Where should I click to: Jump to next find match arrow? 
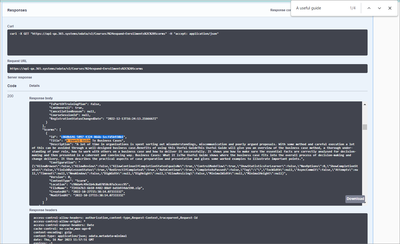coord(379,8)
